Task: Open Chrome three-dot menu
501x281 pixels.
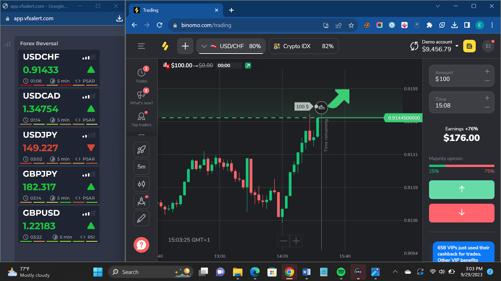Action: click(492, 25)
